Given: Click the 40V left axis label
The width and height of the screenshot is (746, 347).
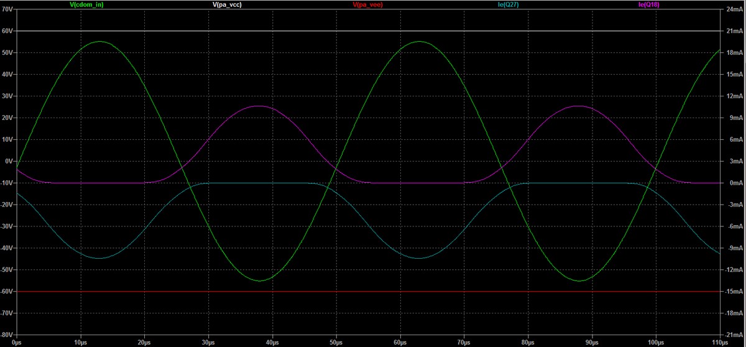Looking at the screenshot, I should 8,75.
